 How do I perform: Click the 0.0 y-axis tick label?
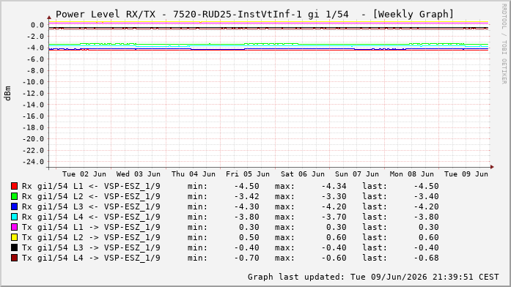[x=37, y=25]
